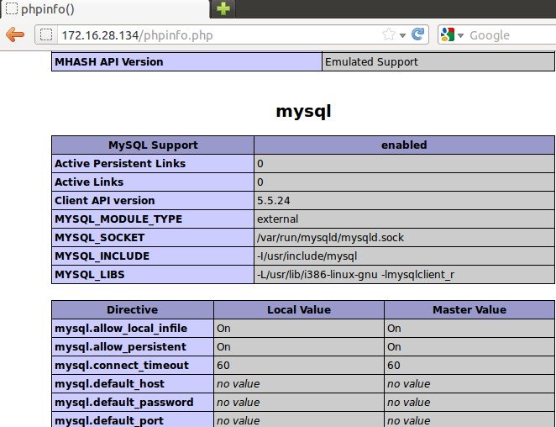Select the Emulated Support value

371,61
